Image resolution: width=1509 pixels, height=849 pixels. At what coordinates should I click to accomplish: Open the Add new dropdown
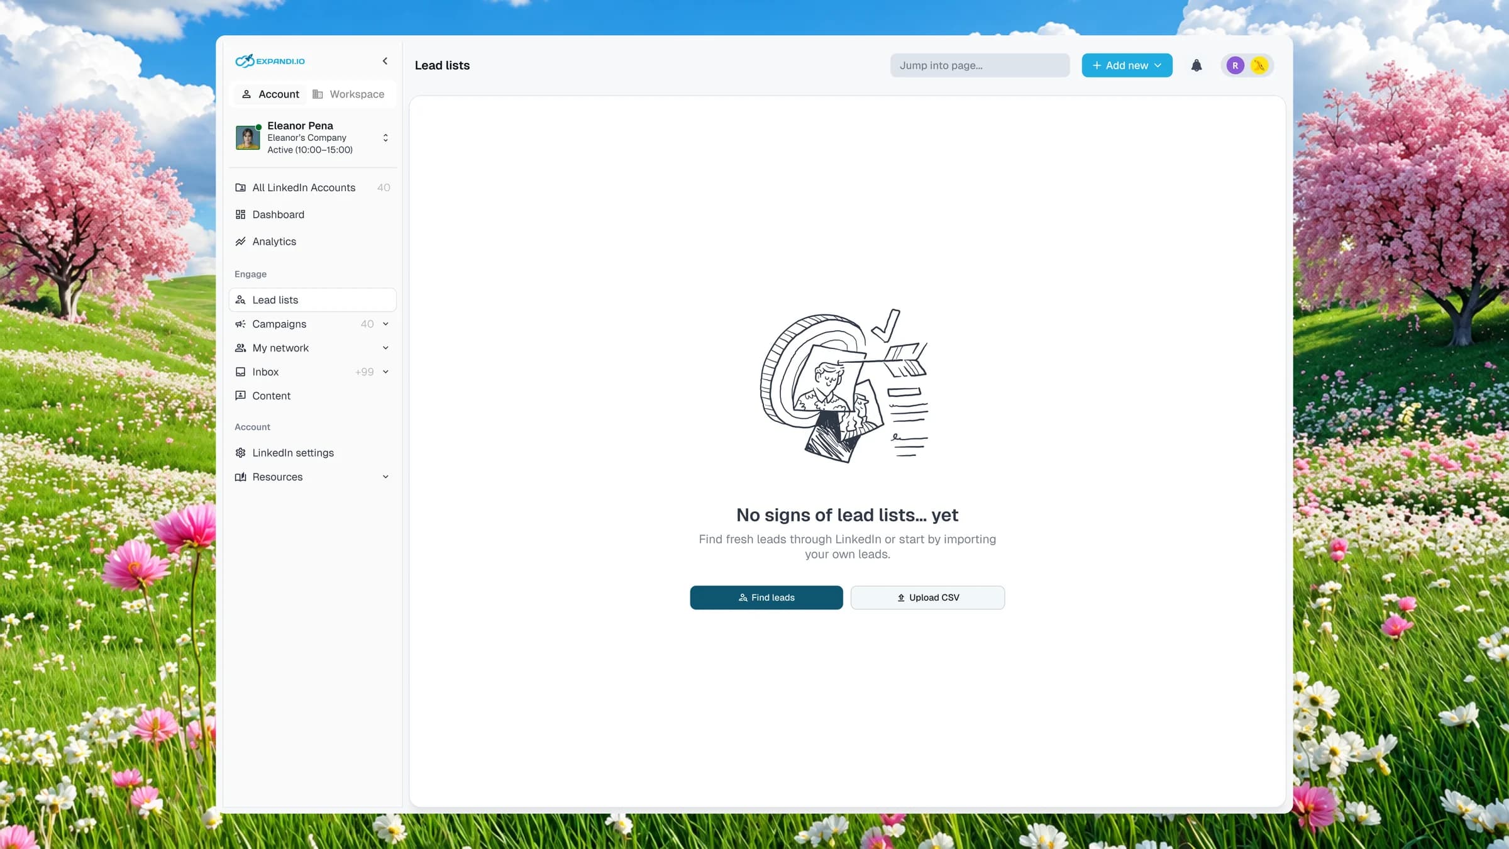tap(1127, 65)
